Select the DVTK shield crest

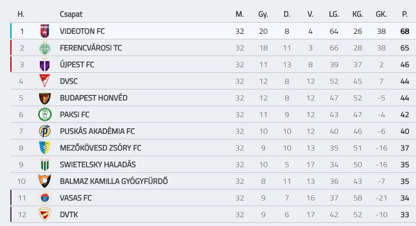[x=44, y=214]
